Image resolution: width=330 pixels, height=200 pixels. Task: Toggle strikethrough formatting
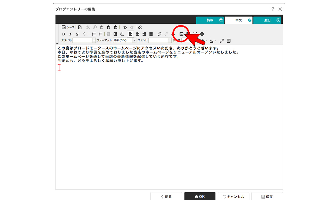tap(84, 34)
